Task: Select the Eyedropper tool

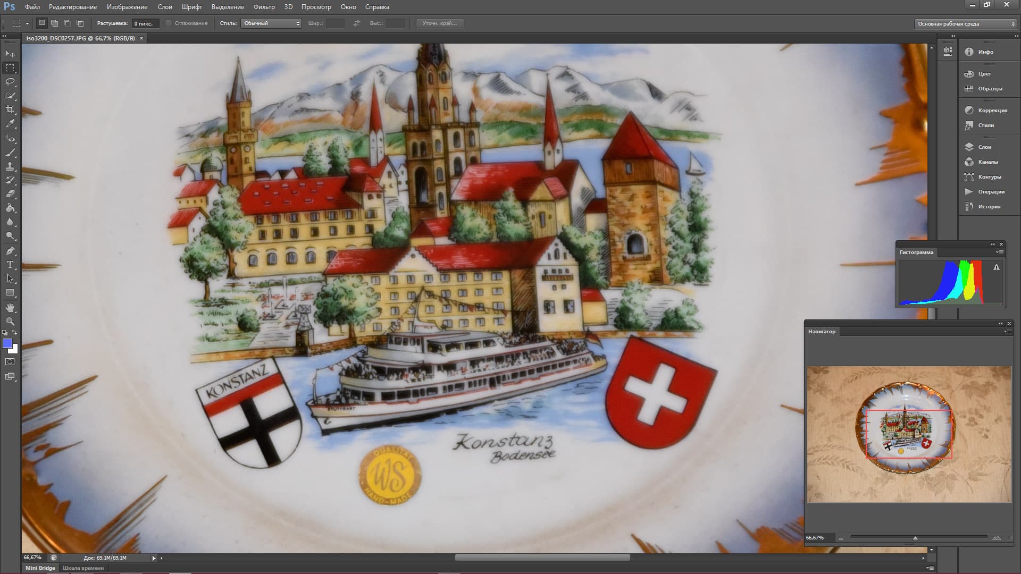Action: (10, 123)
